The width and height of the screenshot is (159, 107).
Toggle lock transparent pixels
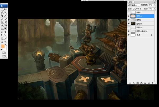click(x=134, y=9)
